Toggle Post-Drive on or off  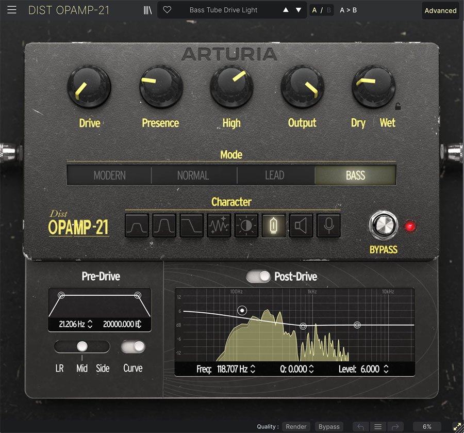(259, 277)
